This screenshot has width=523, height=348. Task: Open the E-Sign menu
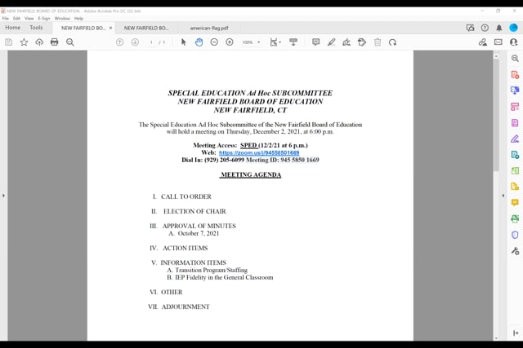(x=44, y=18)
